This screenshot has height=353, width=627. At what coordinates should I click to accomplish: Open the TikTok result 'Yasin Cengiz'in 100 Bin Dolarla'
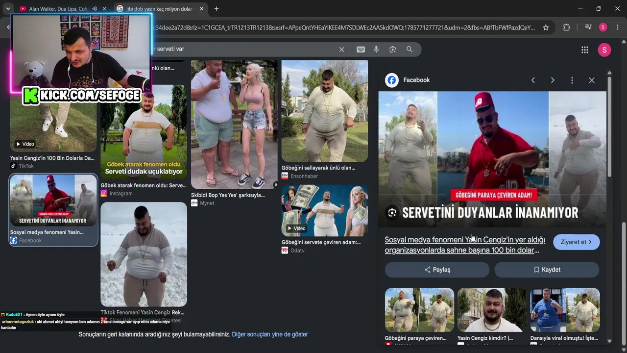point(52,158)
